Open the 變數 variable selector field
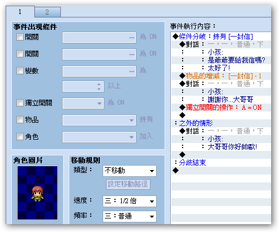Image resolution: width=279 pixels, height=232 pixels. tap(99, 72)
